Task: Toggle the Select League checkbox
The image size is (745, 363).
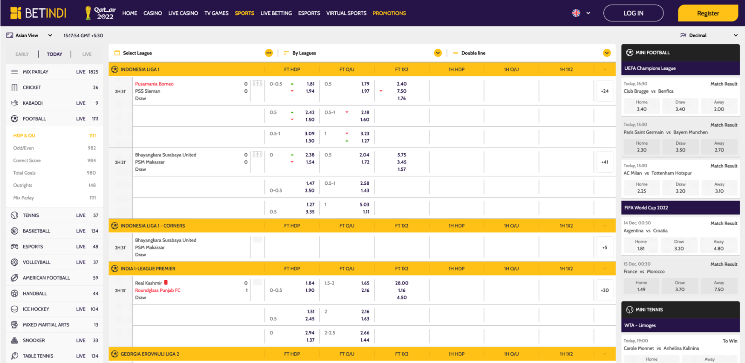Action: [x=117, y=53]
